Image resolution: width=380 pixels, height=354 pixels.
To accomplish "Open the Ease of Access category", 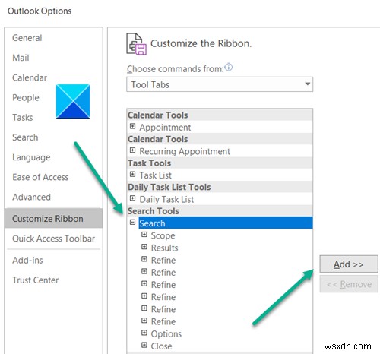I will point(40,177).
